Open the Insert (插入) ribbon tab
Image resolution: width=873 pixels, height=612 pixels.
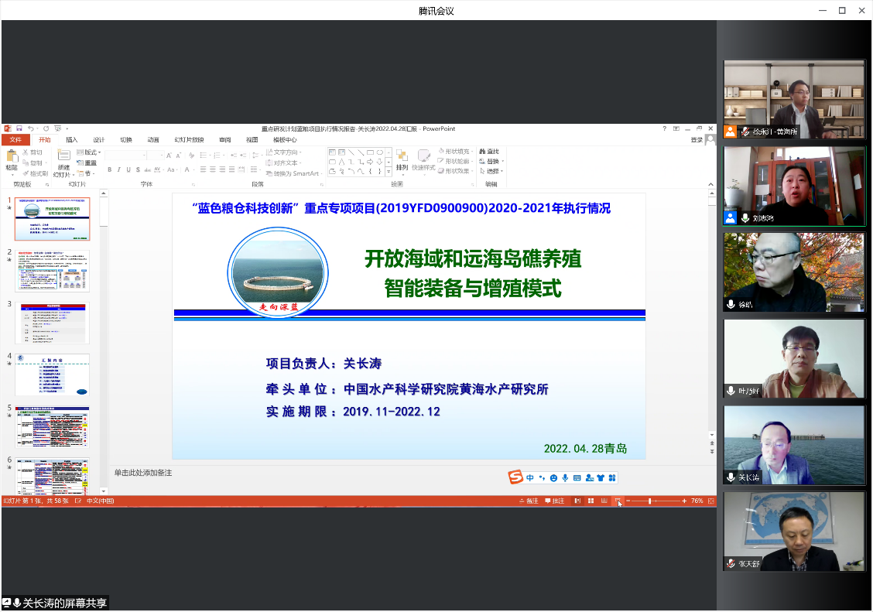tap(72, 140)
